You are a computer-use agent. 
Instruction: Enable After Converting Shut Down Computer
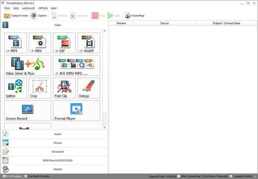coord(179,176)
